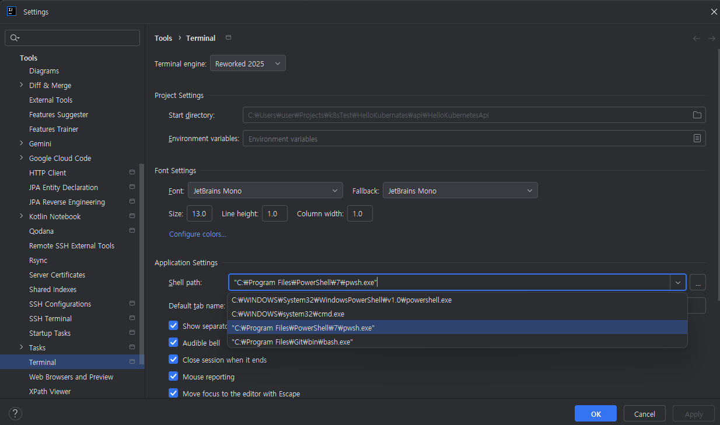Image resolution: width=720 pixels, height=425 pixels.
Task: Click the project icon beside Kotlin Notebook
Action: [132, 216]
